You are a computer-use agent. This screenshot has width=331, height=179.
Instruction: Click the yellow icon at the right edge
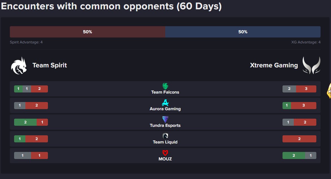[329, 92]
